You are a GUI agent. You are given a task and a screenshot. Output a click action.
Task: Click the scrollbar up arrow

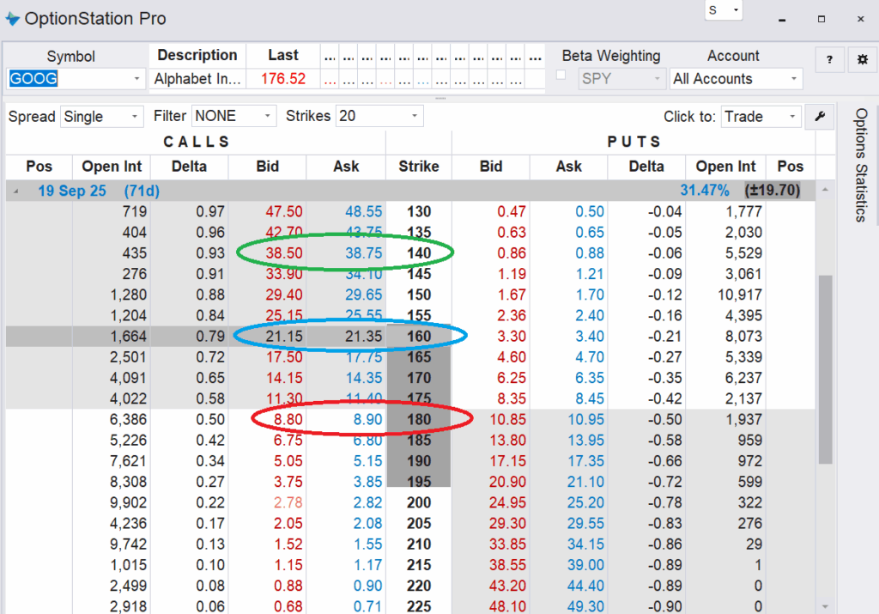click(825, 190)
